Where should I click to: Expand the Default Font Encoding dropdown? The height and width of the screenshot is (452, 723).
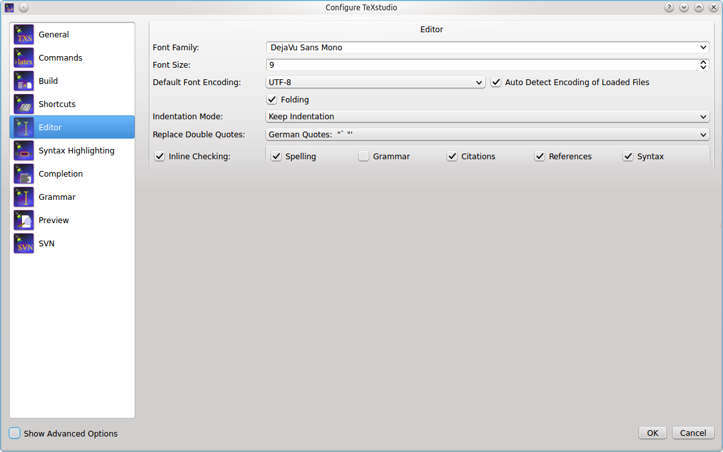click(x=375, y=82)
